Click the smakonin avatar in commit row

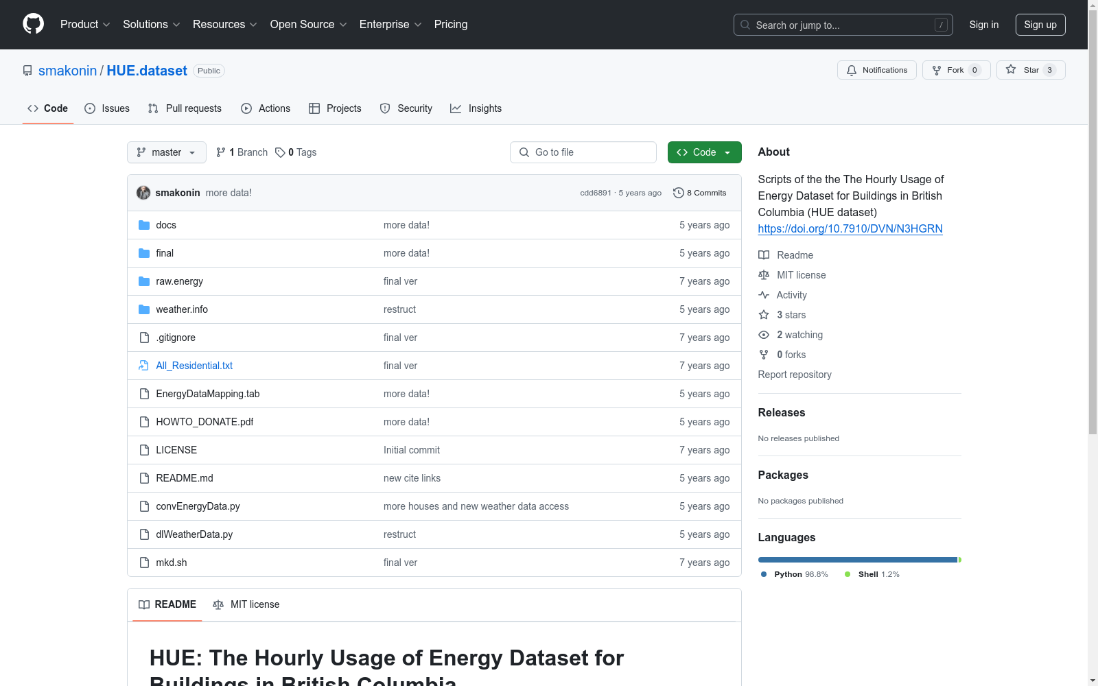pyautogui.click(x=143, y=193)
